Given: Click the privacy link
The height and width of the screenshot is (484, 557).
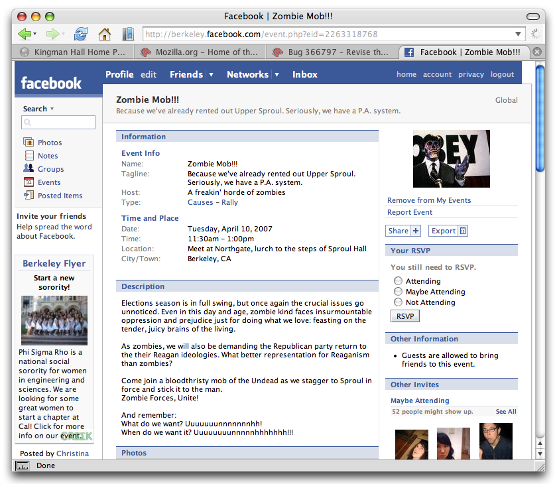Looking at the screenshot, I should click(471, 74).
